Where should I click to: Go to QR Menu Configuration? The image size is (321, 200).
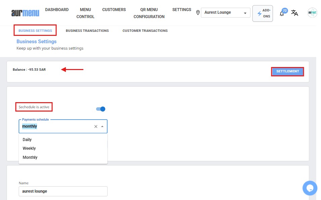point(149,13)
